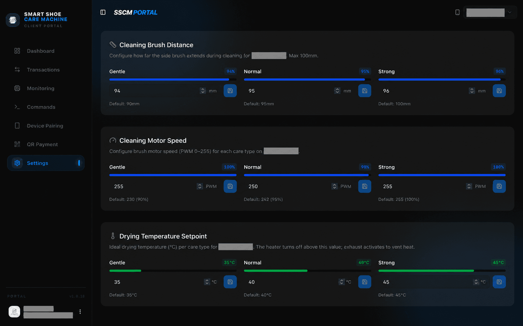Save Normal brush distance value

(365, 91)
